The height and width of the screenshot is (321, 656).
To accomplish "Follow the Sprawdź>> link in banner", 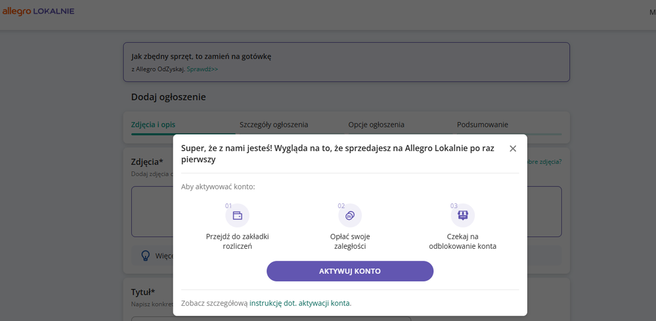I will pos(202,68).
